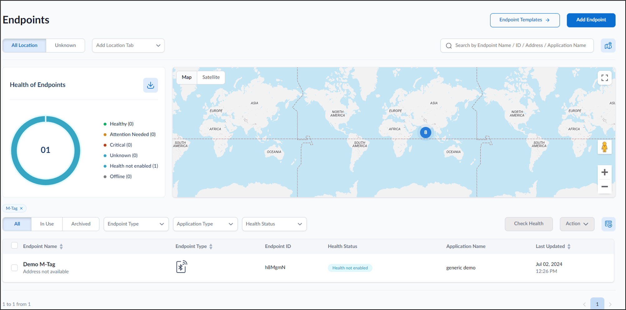The height and width of the screenshot is (310, 626).
Task: Remove the M-Tag filter chip
Action: [21, 208]
